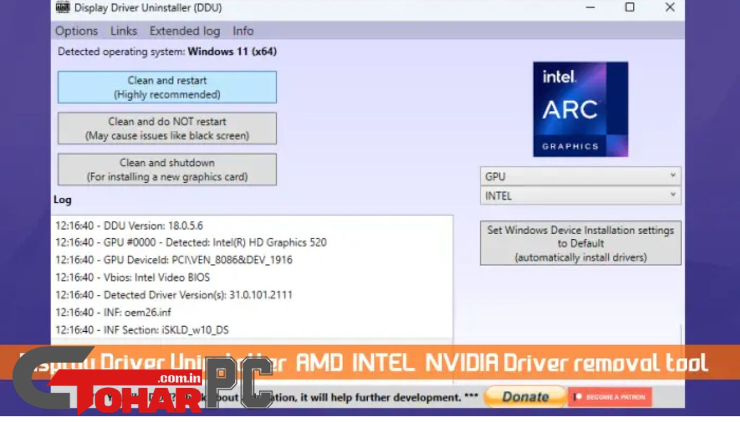This screenshot has width=740, height=422.
Task: Click the Detected operating system Windows 11 text
Action: (167, 51)
